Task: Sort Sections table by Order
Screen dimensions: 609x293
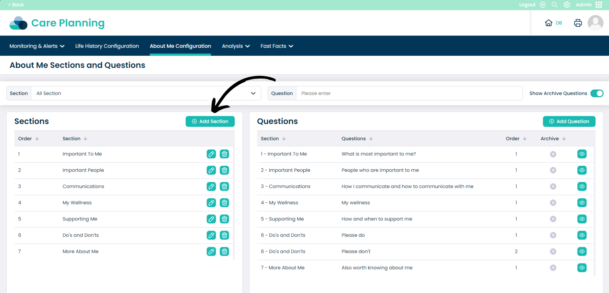Action: click(x=28, y=139)
